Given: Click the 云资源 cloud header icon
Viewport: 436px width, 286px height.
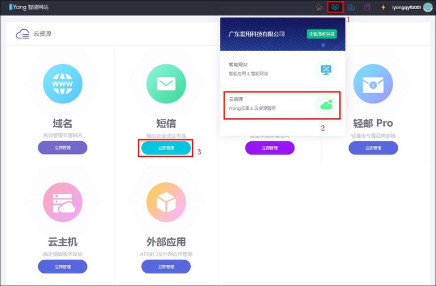Looking at the screenshot, I should (22, 34).
